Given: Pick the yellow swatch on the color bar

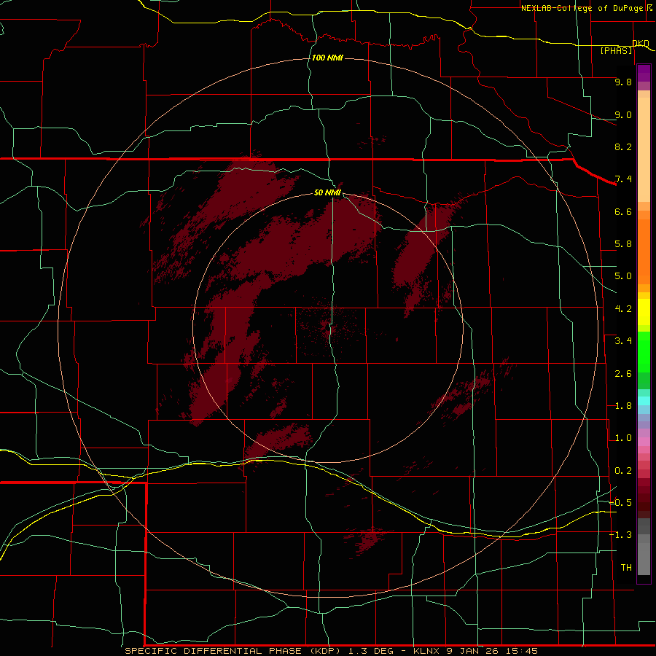Looking at the screenshot, I should point(644,312).
